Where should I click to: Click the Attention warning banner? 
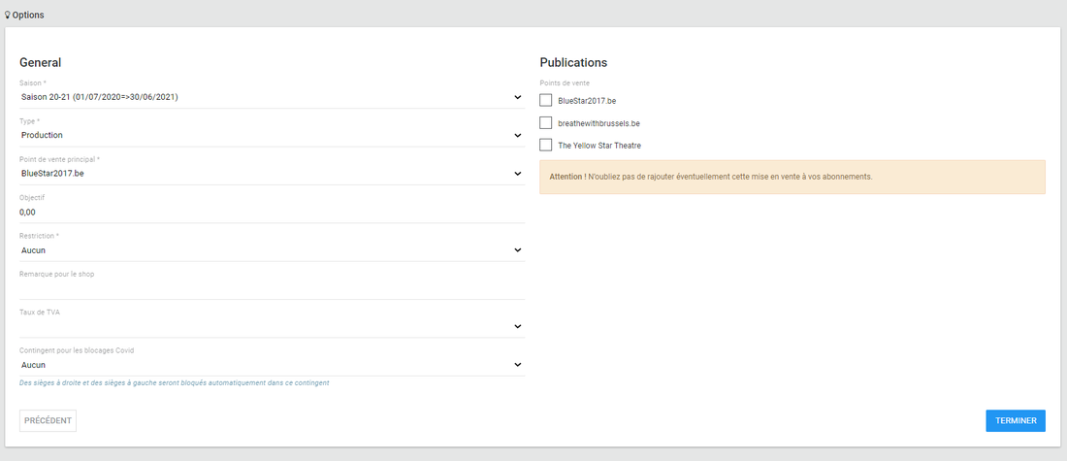792,177
